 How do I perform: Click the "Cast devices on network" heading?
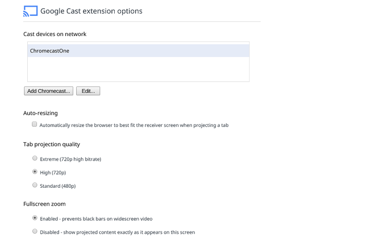point(55,34)
